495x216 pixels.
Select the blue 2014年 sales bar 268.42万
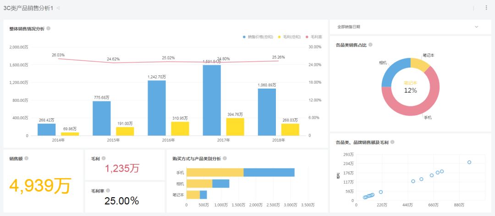[46, 130]
